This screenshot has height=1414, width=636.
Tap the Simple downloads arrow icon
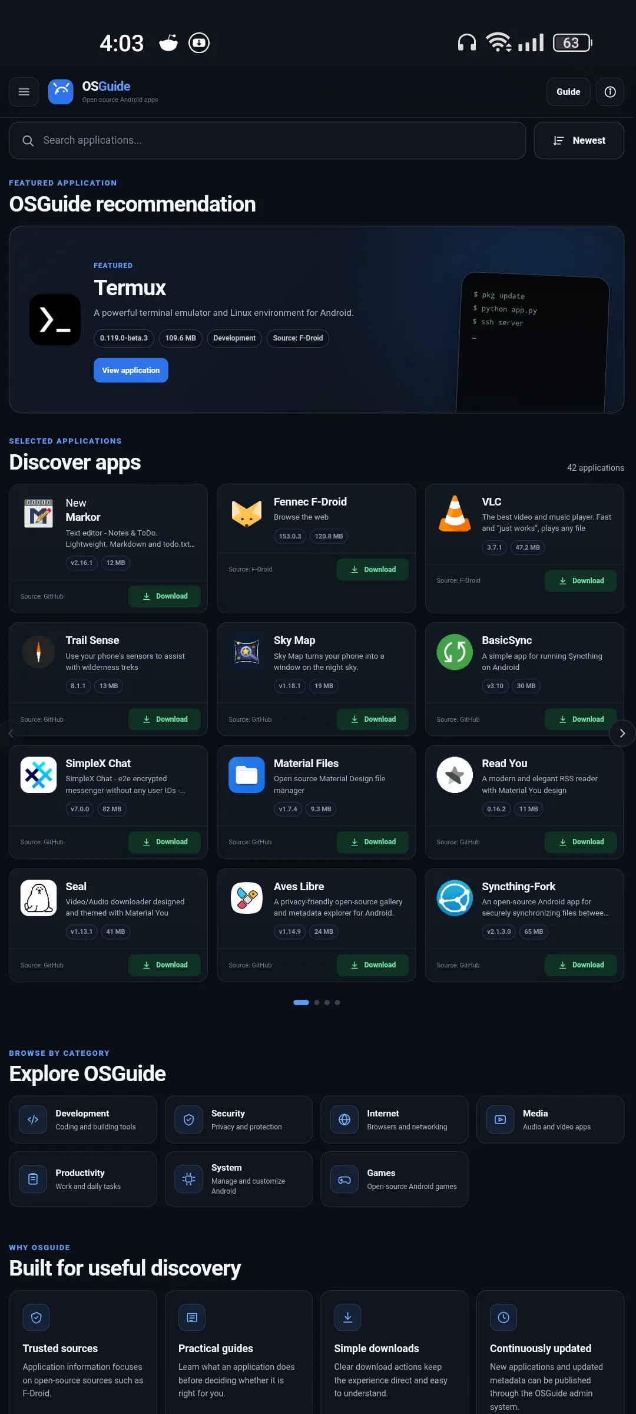(x=348, y=1317)
